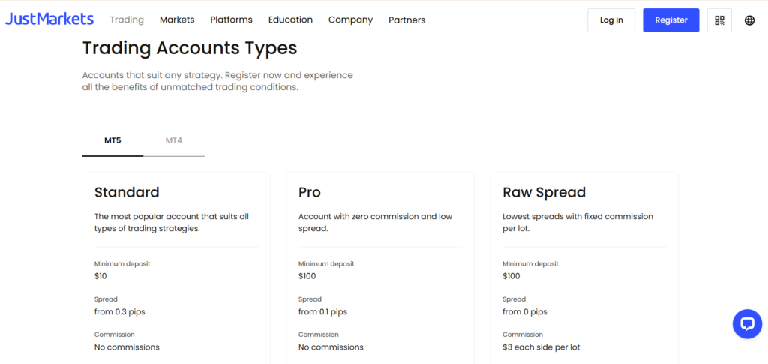768x364 pixels.
Task: Click the Log in button
Action: pos(611,20)
